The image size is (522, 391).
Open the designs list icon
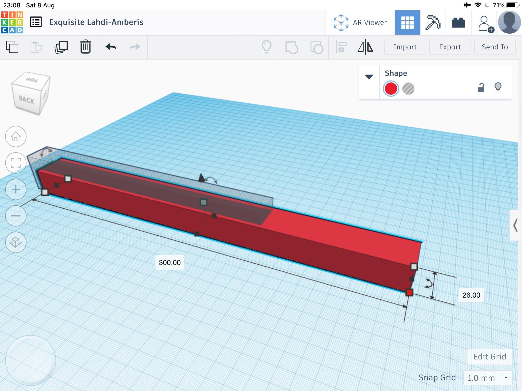tap(36, 22)
